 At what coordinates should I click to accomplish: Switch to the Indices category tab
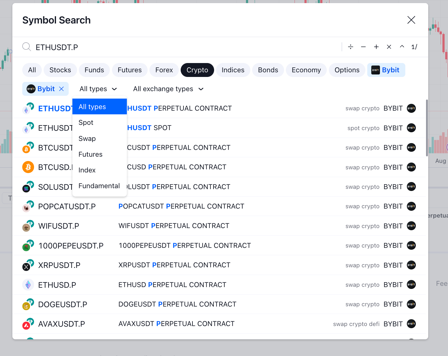pos(233,70)
